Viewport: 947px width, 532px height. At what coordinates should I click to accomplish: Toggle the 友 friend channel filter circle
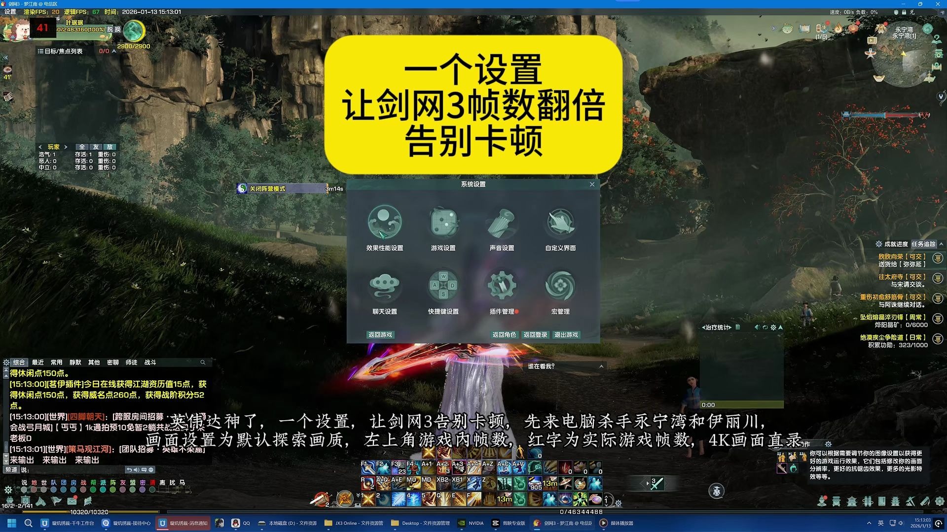[123, 490]
